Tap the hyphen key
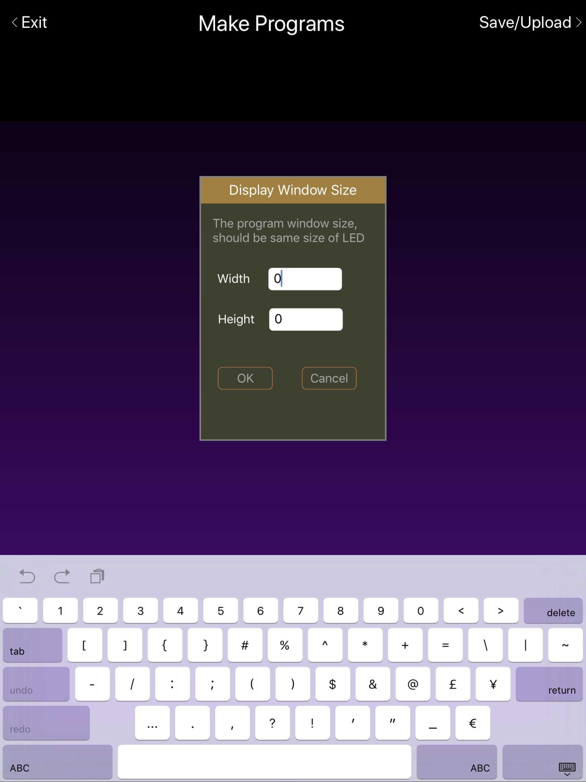Viewport: 586px width, 782px height. tap(92, 684)
